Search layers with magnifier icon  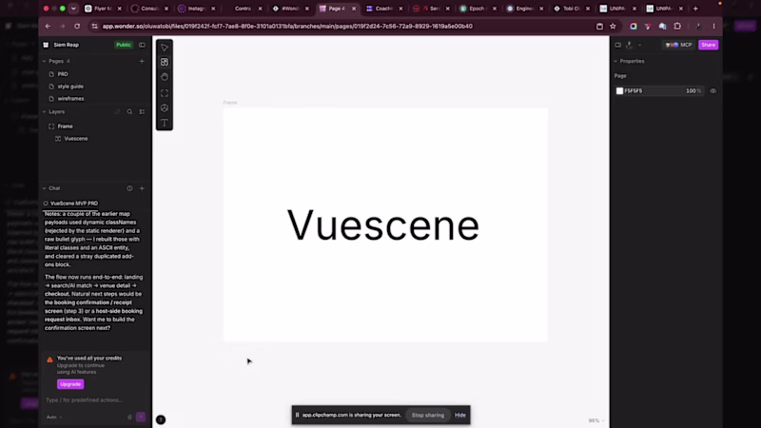coord(129,111)
